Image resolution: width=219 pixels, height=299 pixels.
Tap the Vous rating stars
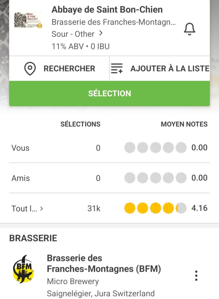[155, 148]
